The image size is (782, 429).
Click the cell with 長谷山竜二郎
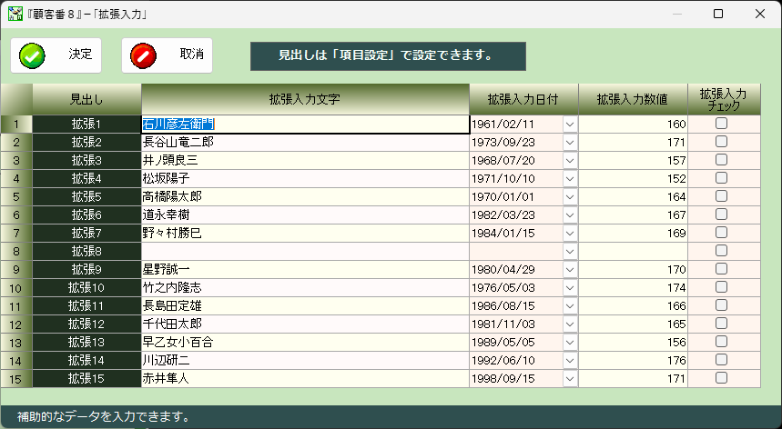[305, 143]
